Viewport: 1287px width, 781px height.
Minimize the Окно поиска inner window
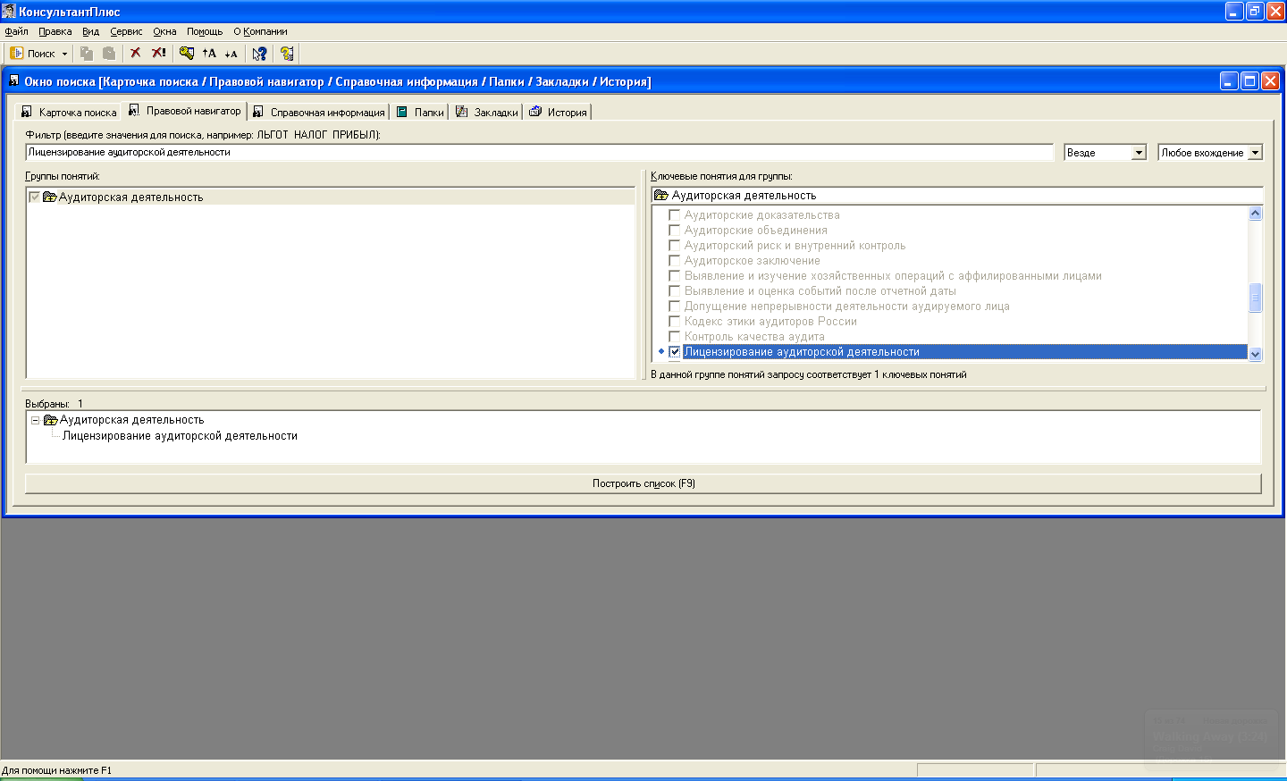(1229, 81)
